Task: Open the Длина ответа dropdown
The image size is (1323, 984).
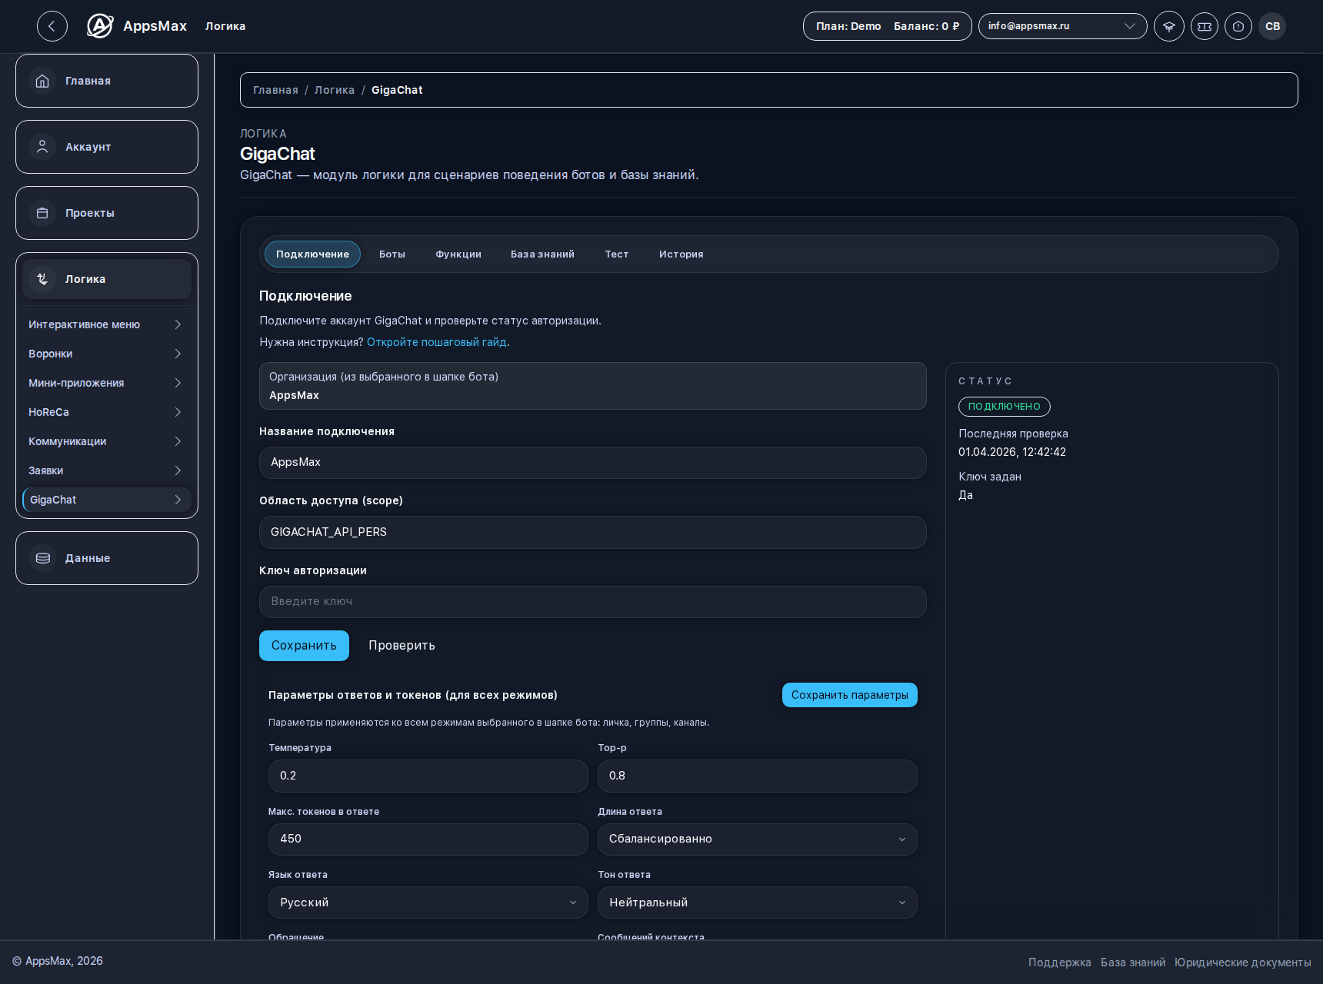Action: [757, 839]
